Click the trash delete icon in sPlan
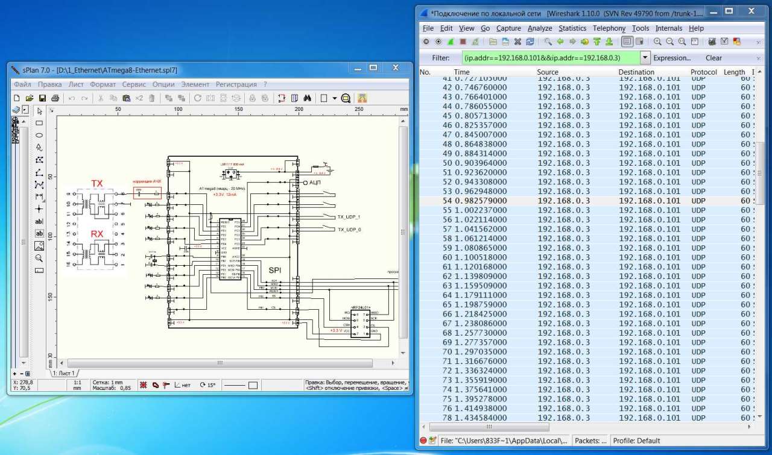772x455 pixels. [x=152, y=98]
